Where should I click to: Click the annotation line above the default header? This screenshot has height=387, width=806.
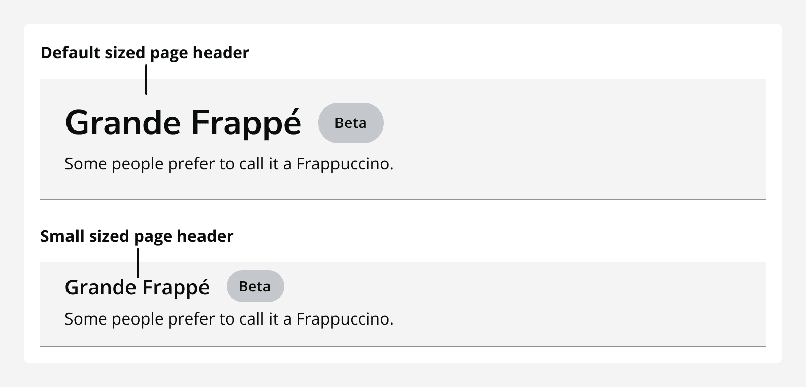tap(146, 80)
